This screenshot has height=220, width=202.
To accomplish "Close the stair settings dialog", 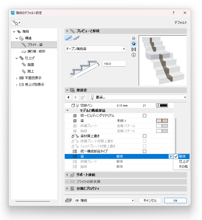I will click(x=185, y=13).
